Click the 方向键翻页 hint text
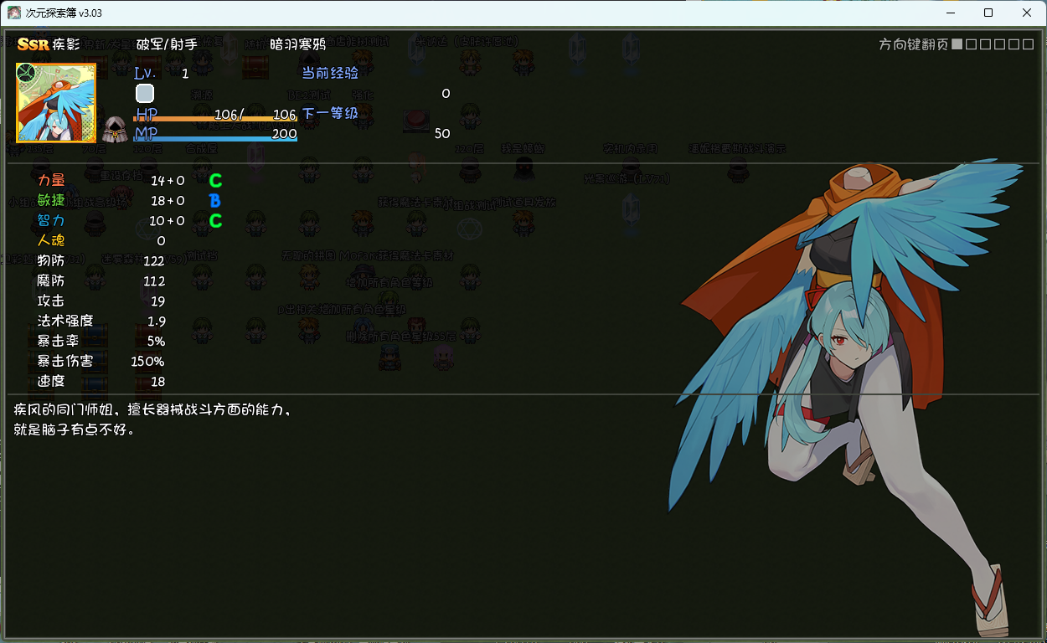1047x643 pixels. tap(914, 44)
